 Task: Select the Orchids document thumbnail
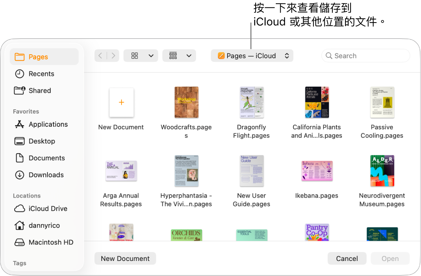tap(186, 234)
